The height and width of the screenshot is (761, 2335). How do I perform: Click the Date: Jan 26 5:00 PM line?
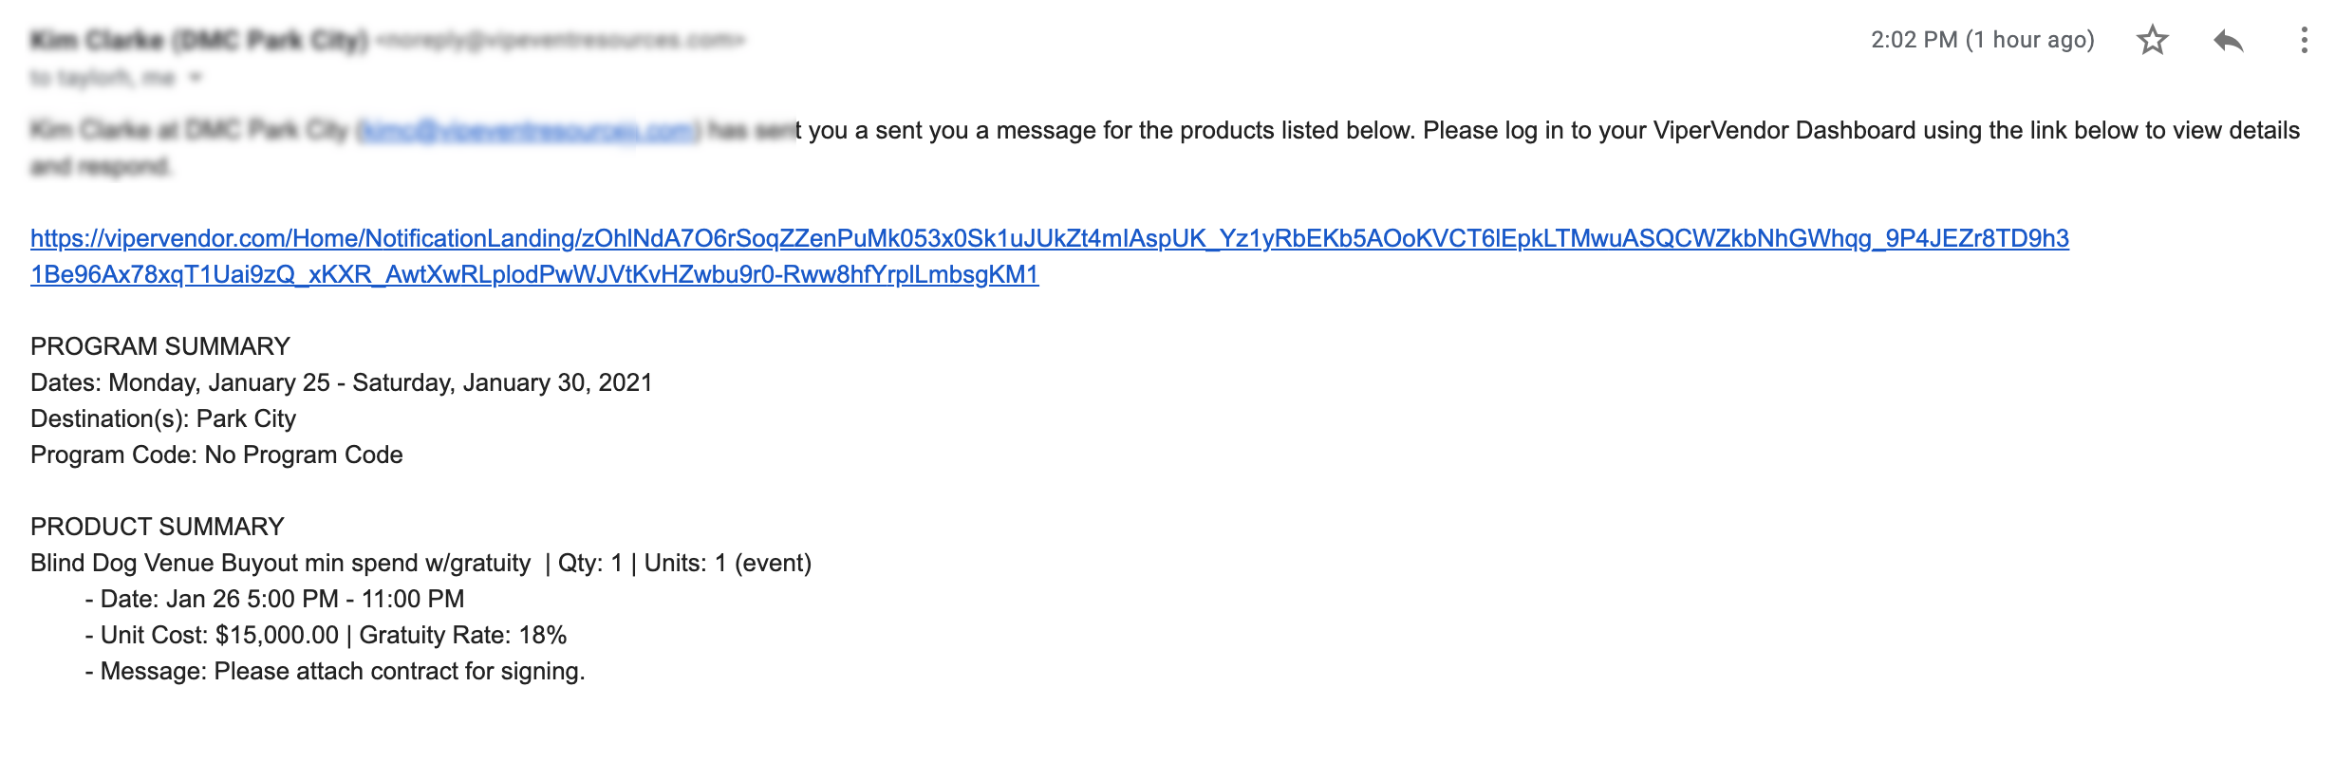tap(274, 599)
